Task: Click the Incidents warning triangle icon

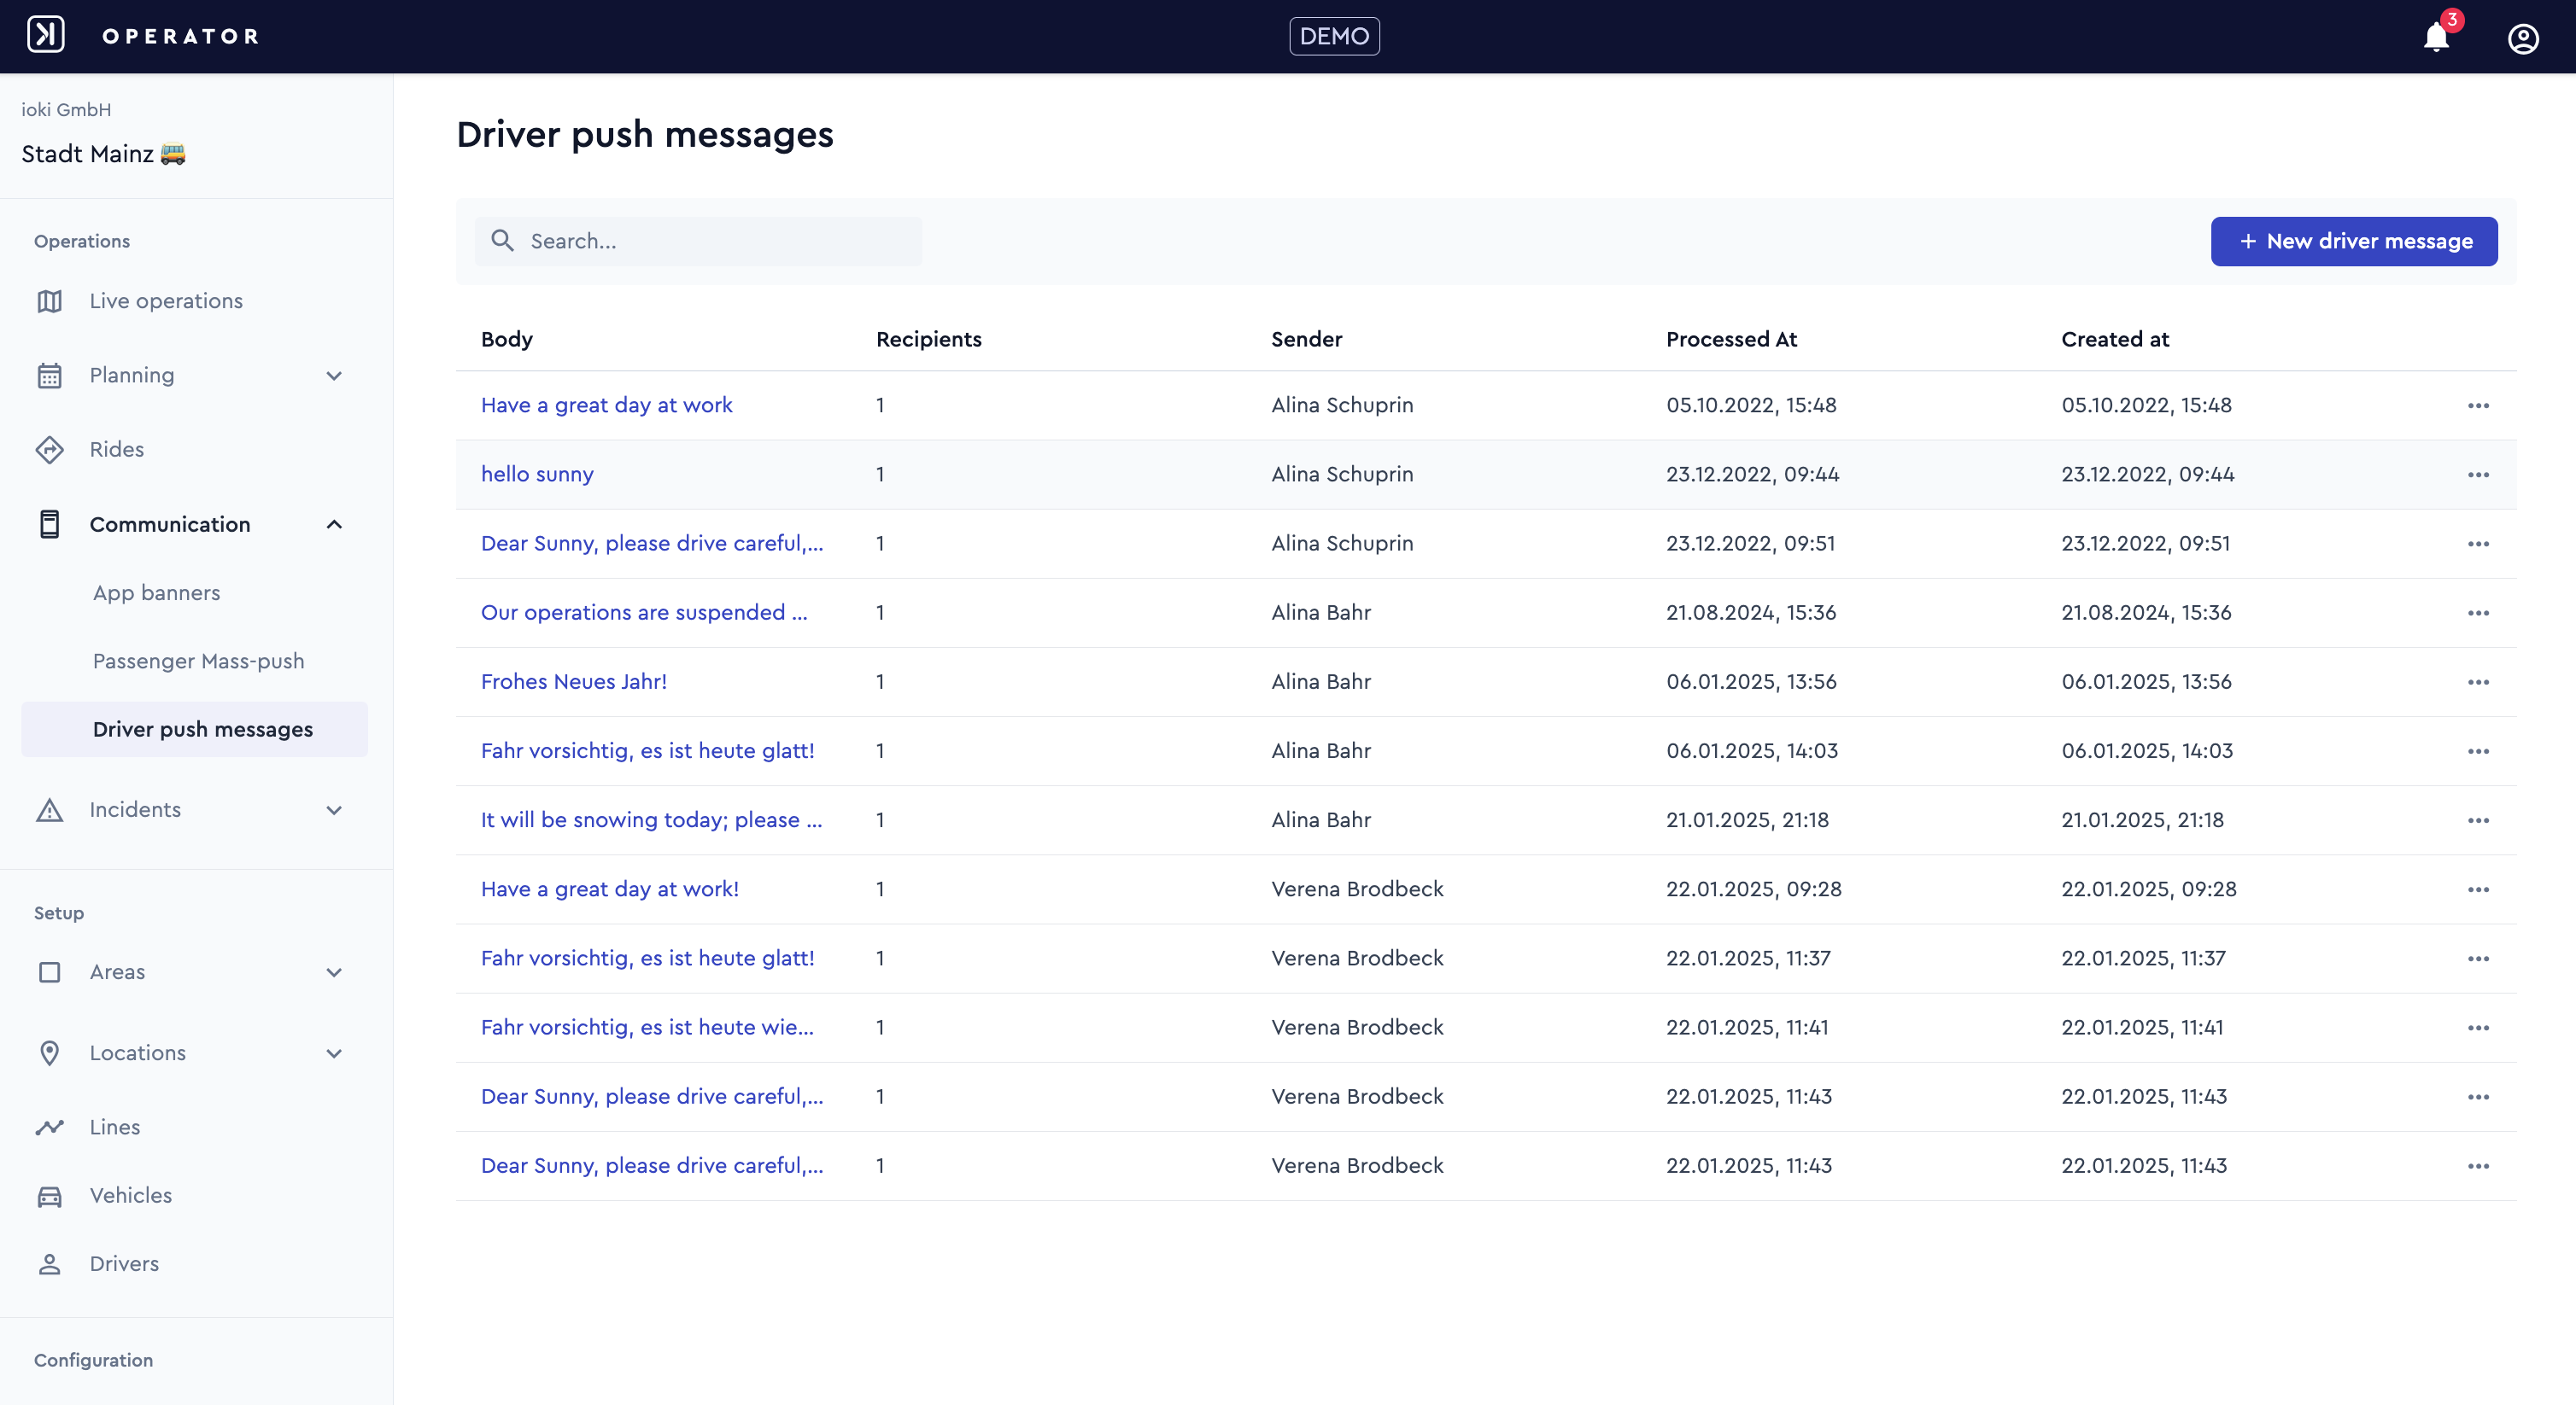Action: [x=49, y=809]
